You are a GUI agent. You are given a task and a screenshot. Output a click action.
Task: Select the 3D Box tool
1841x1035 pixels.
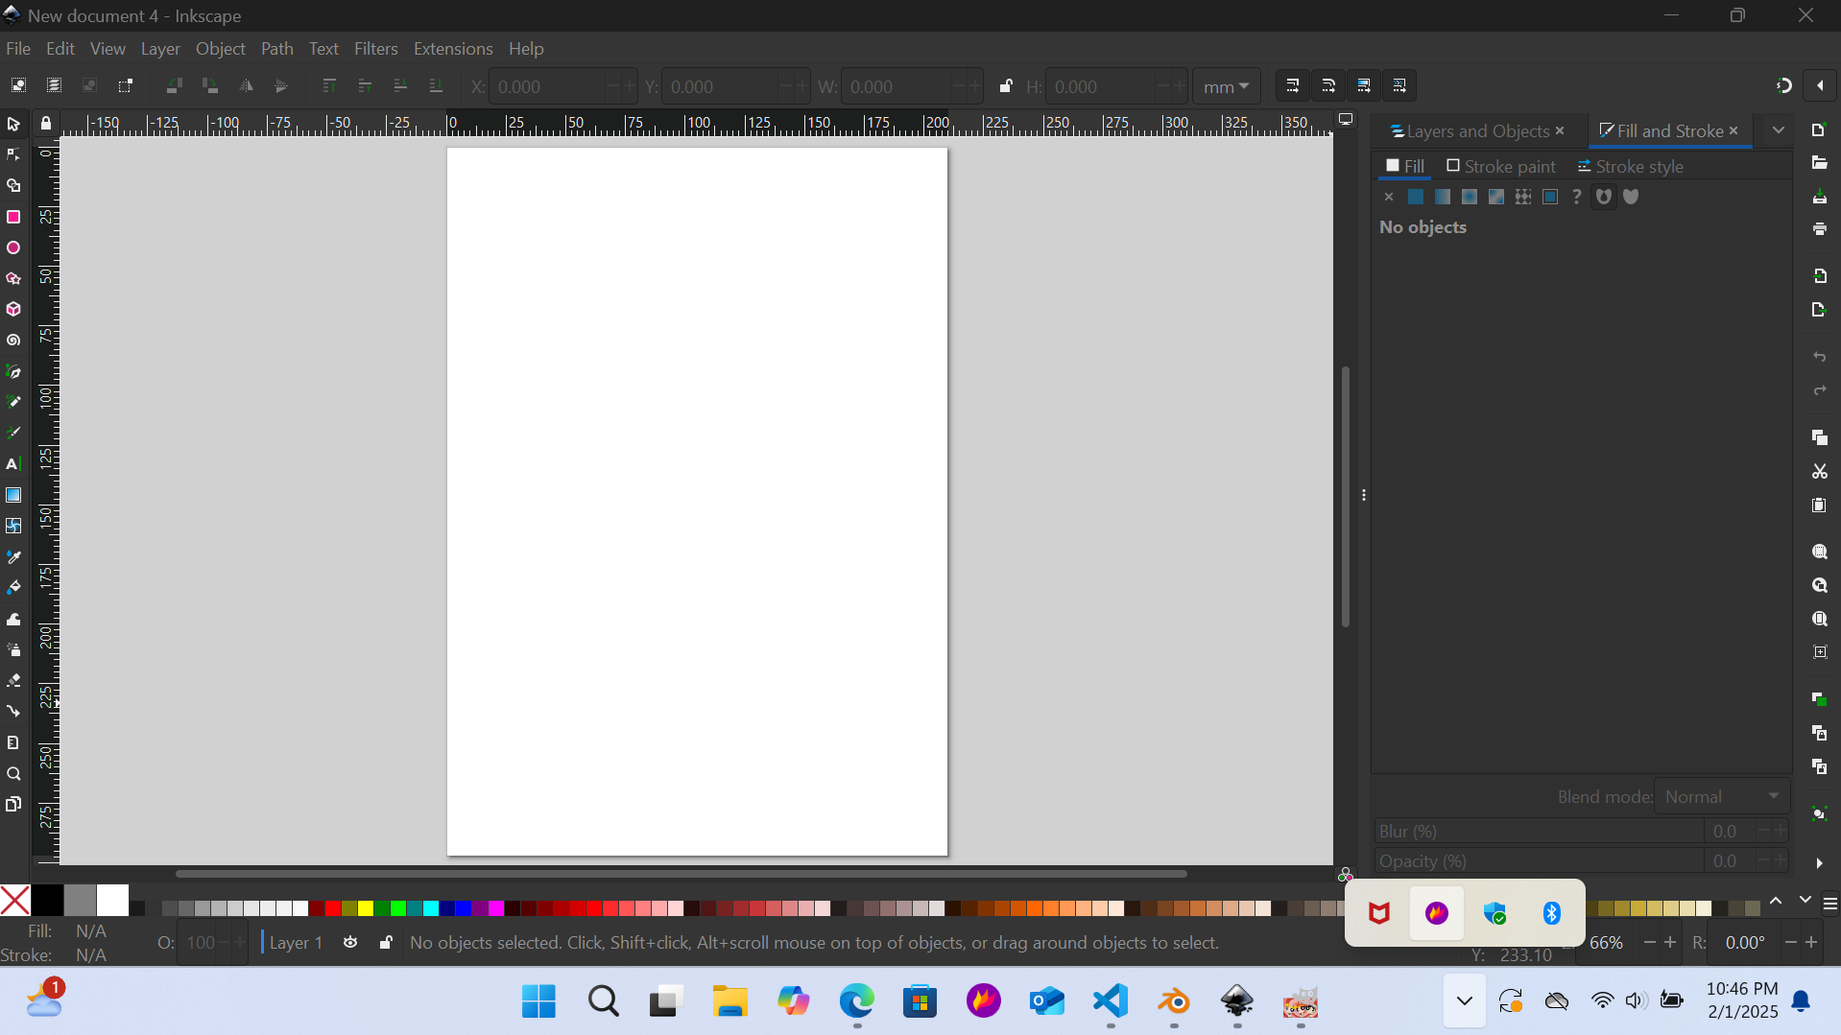13,310
